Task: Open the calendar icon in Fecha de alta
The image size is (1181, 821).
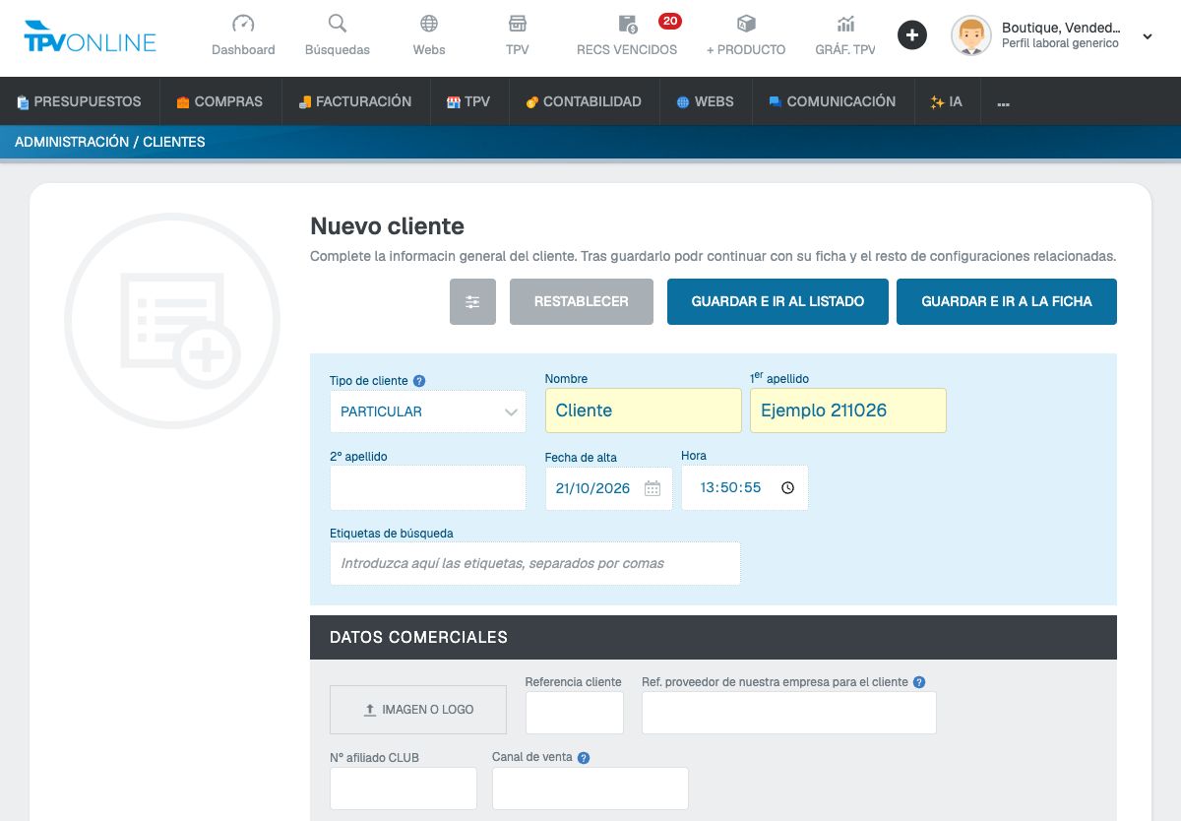Action: click(653, 488)
